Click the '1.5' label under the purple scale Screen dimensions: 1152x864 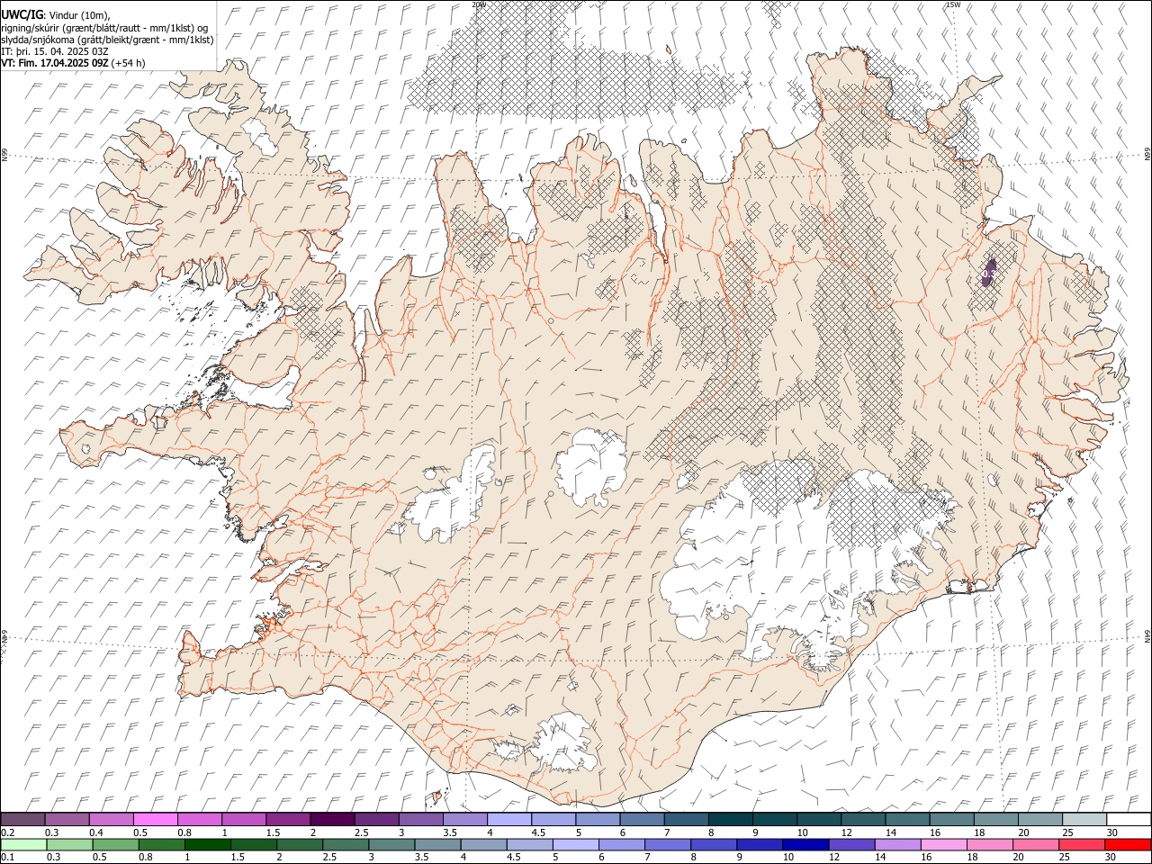(x=273, y=832)
